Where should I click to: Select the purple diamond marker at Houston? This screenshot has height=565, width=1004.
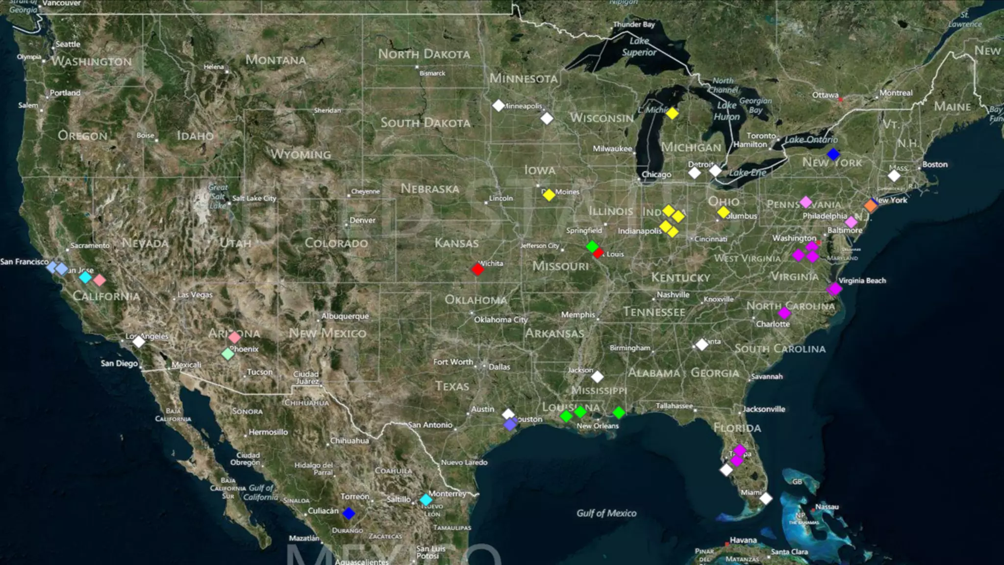pyautogui.click(x=510, y=424)
